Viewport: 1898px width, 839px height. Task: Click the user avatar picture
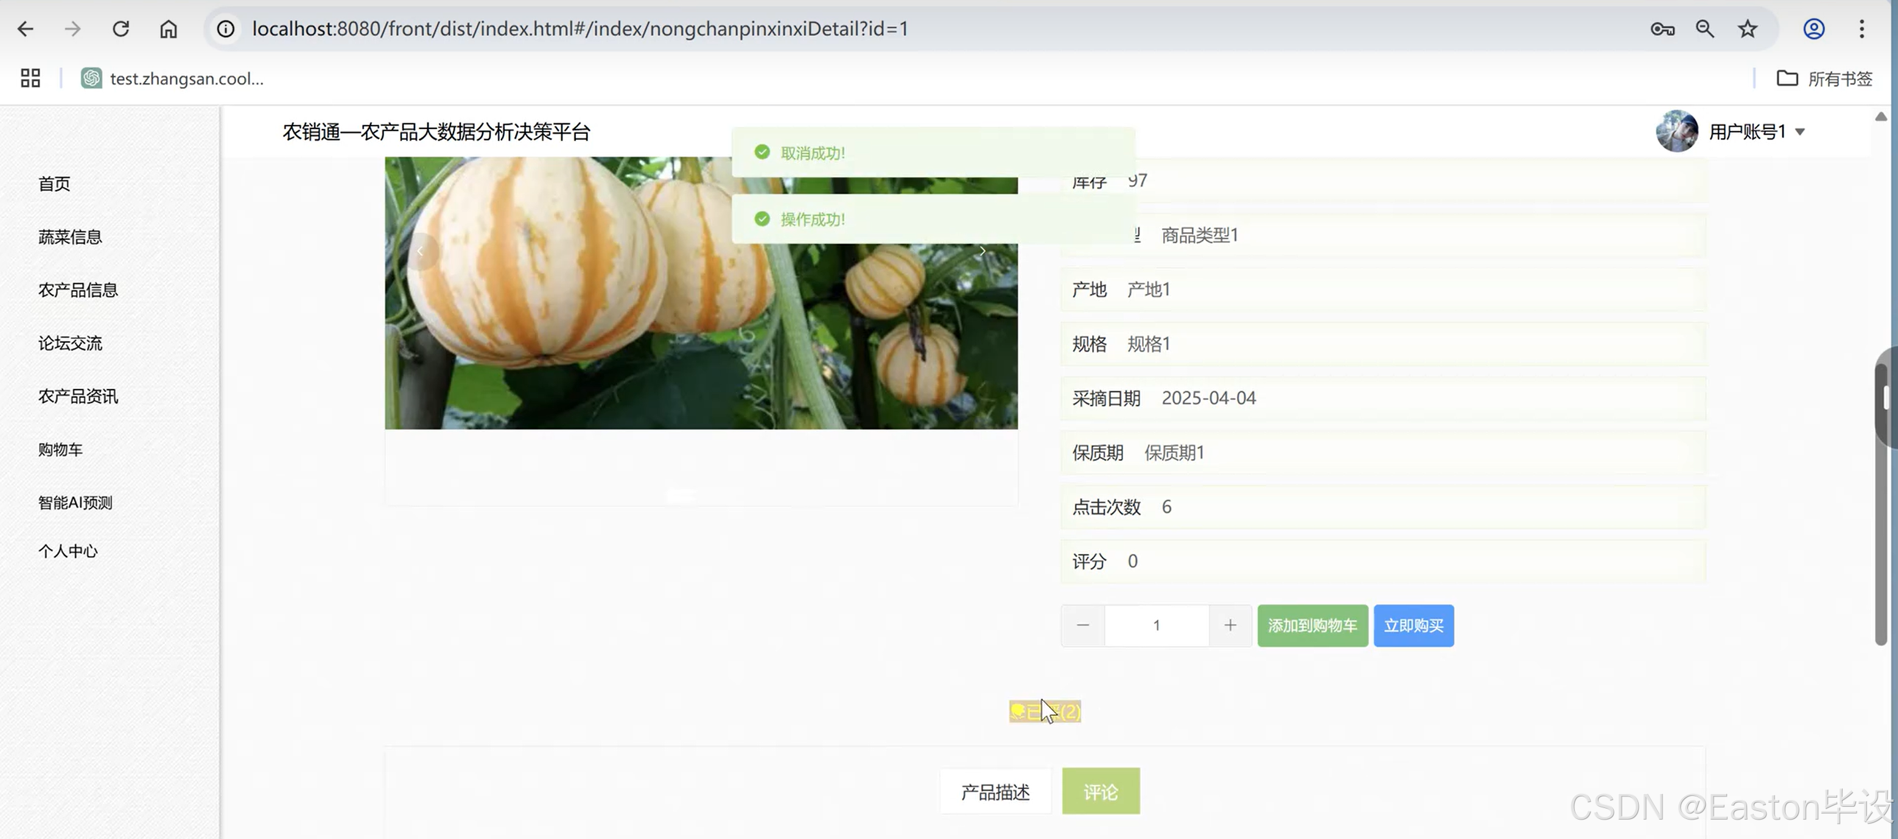click(x=1677, y=132)
